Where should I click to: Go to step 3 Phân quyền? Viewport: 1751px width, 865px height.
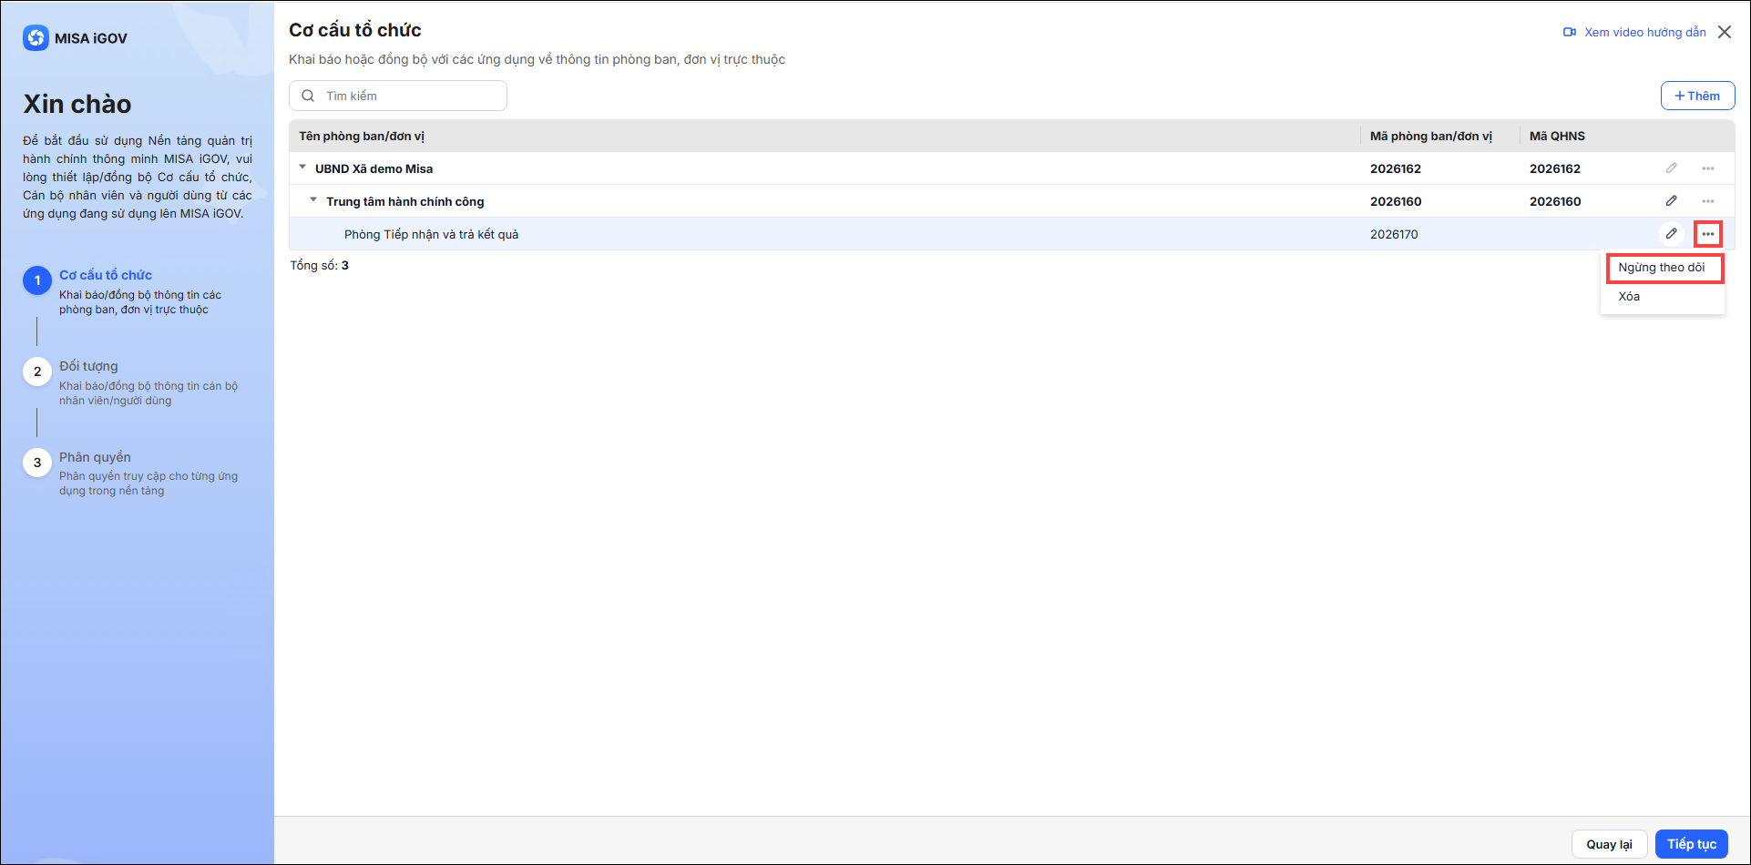95,457
